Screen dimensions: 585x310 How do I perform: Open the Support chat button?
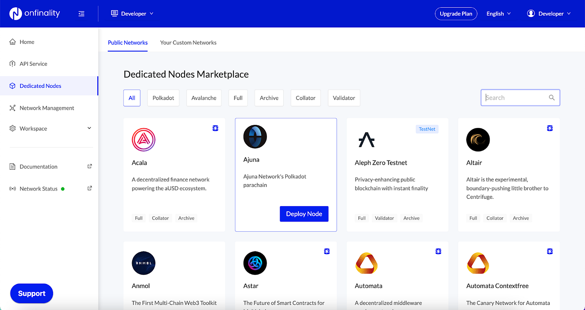coord(32,294)
